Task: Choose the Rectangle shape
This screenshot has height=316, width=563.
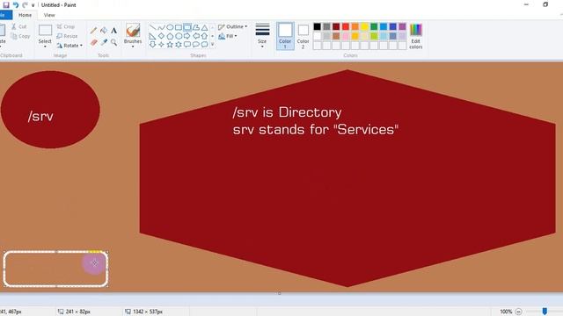Action: [x=179, y=27]
